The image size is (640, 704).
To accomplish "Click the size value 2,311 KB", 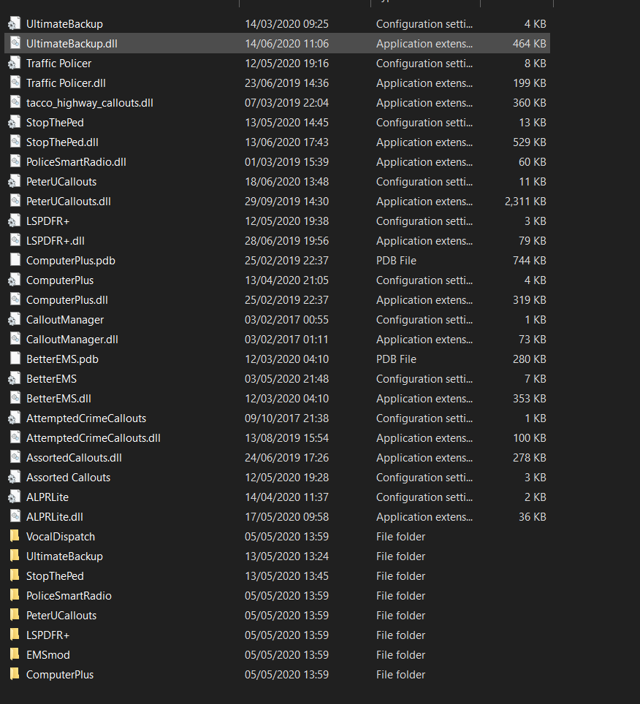I will [525, 202].
